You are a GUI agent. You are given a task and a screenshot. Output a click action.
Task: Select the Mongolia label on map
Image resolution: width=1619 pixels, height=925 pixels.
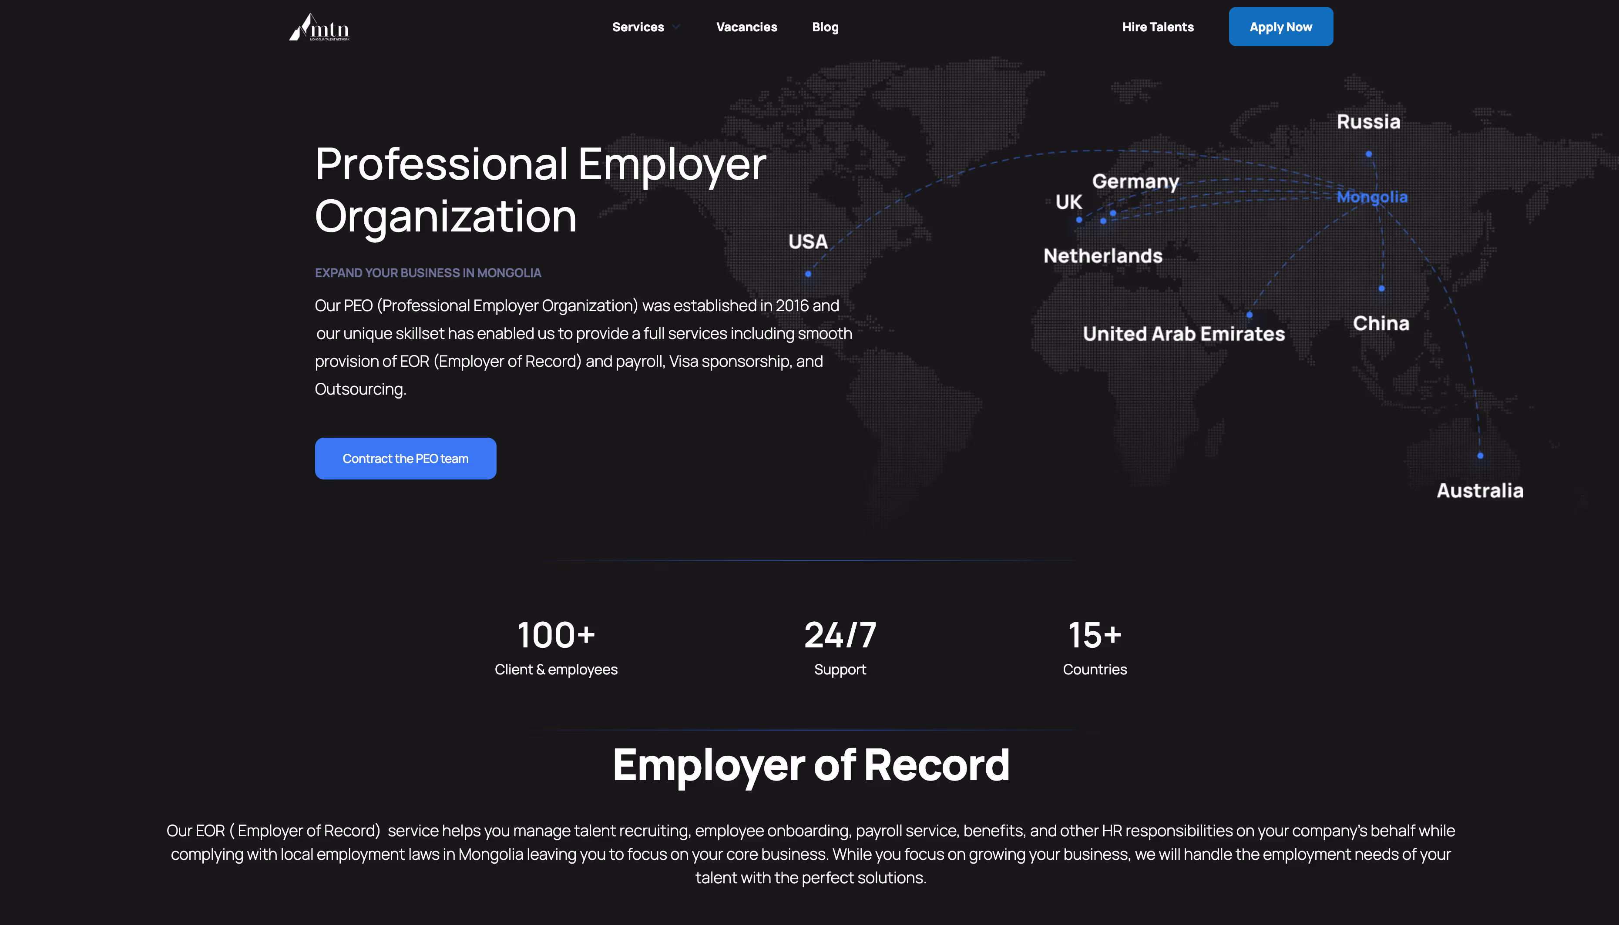pos(1372,197)
